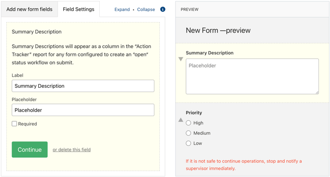
Task: Enable the Required checkbox
Action: [14, 124]
